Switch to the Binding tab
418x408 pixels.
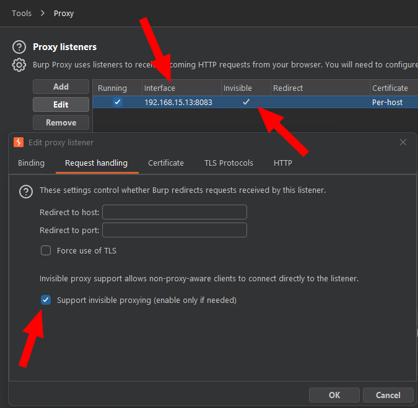pyautogui.click(x=31, y=163)
